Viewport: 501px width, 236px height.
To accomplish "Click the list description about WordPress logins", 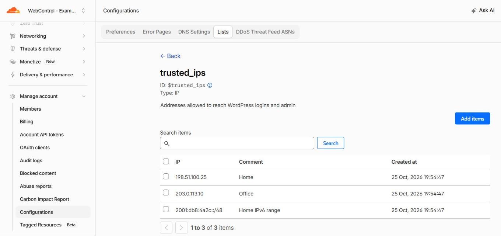I will 228,105.
